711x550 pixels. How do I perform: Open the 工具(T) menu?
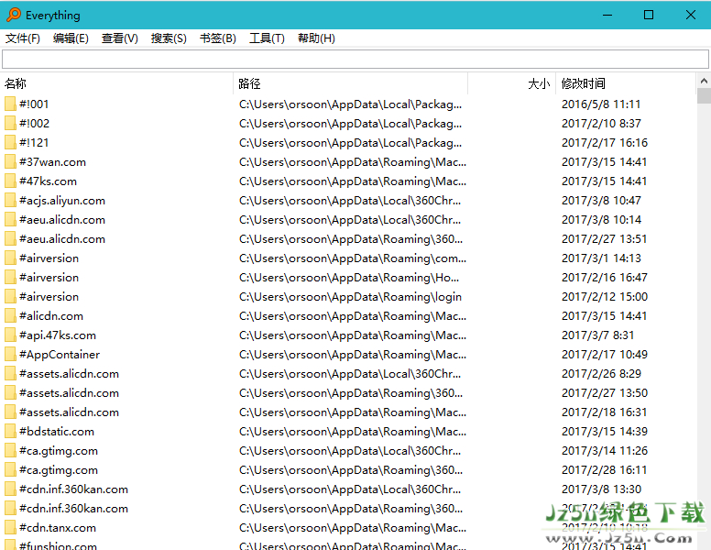click(267, 38)
